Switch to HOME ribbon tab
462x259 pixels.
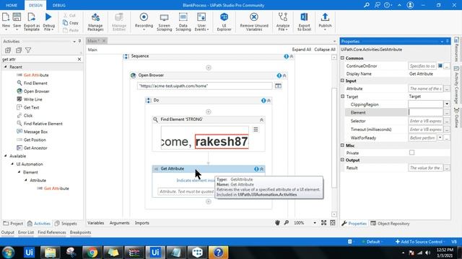click(12, 5)
